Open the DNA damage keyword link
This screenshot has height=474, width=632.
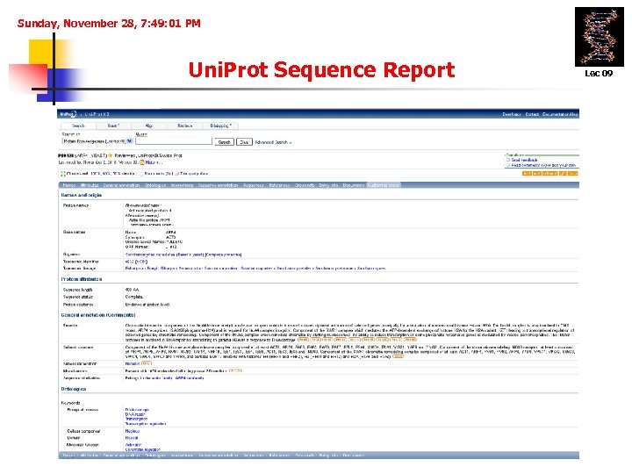tap(137, 410)
